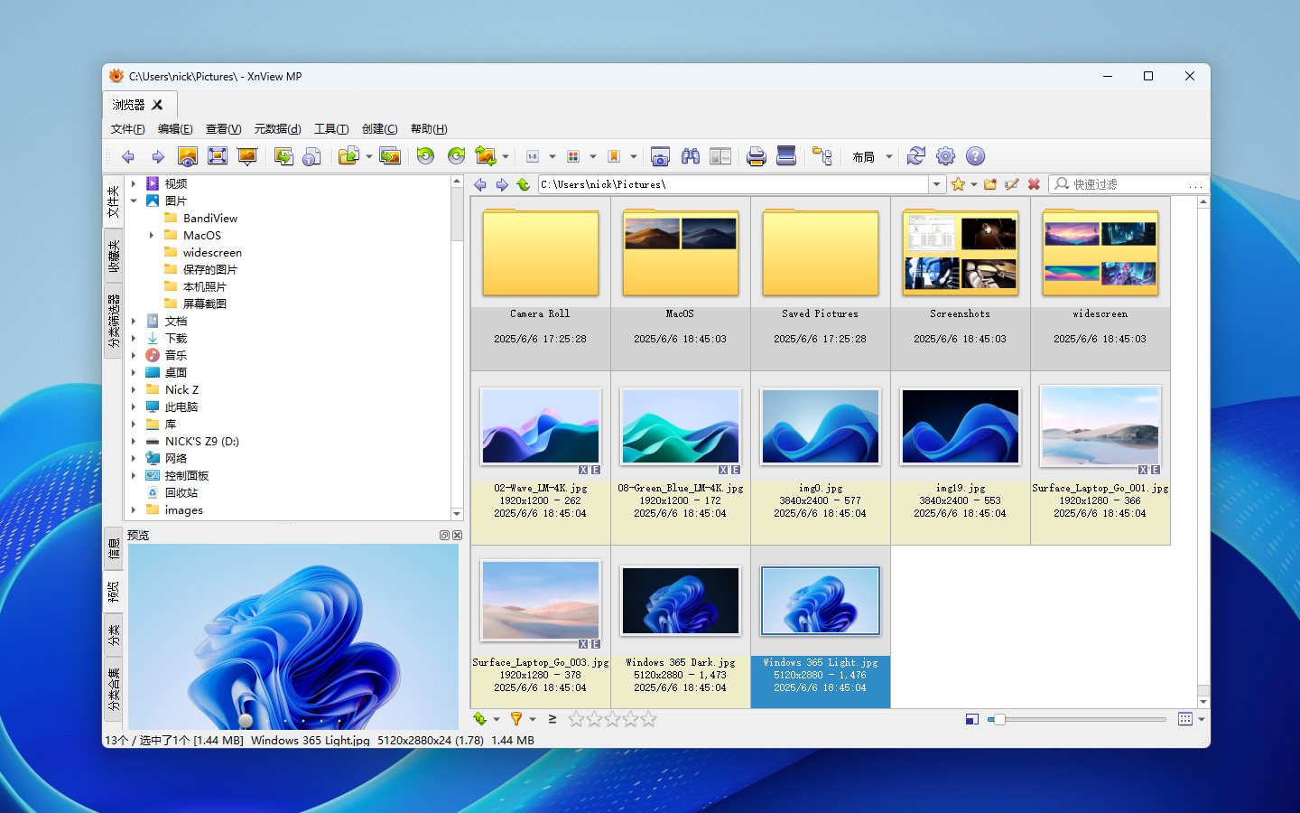
Task: Open the address bar path dropdown
Action: point(936,184)
